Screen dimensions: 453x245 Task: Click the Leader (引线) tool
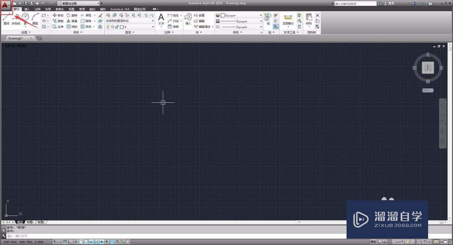pyautogui.click(x=173, y=21)
